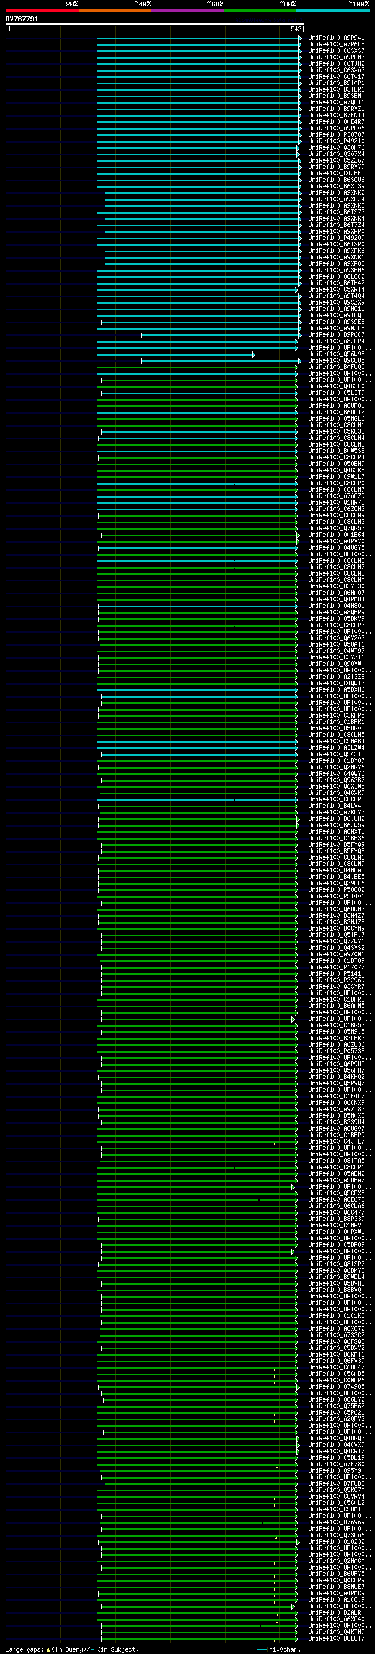Click the orange ~40% identity legend segment

point(115,11)
